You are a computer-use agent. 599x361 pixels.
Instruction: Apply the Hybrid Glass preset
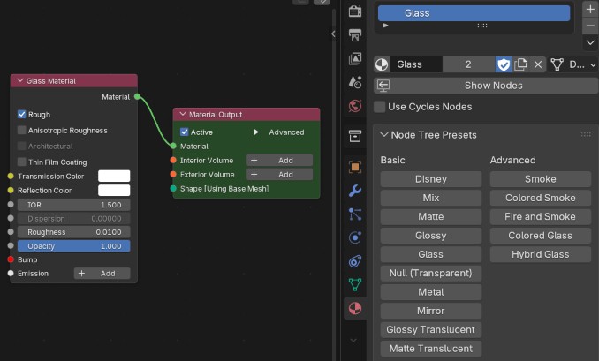(x=541, y=254)
